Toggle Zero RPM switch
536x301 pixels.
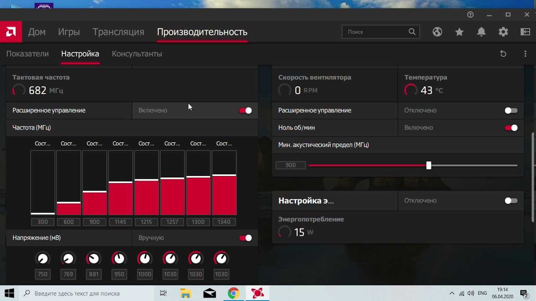(x=511, y=128)
